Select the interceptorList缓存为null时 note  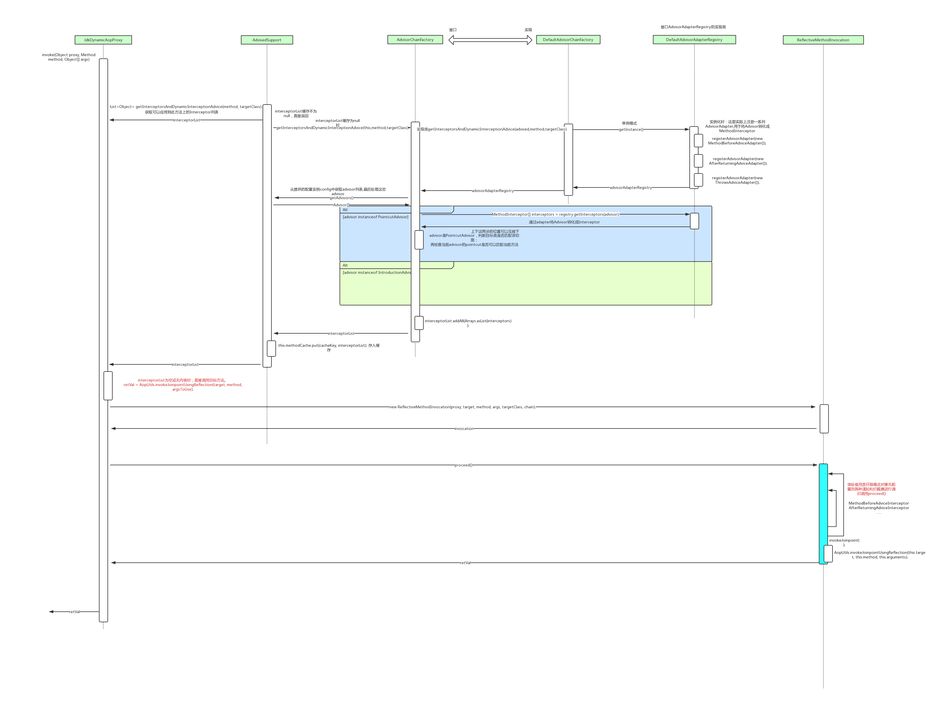tap(337, 123)
